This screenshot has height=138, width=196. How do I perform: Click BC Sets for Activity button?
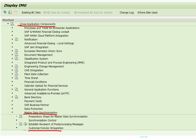click(57, 13)
